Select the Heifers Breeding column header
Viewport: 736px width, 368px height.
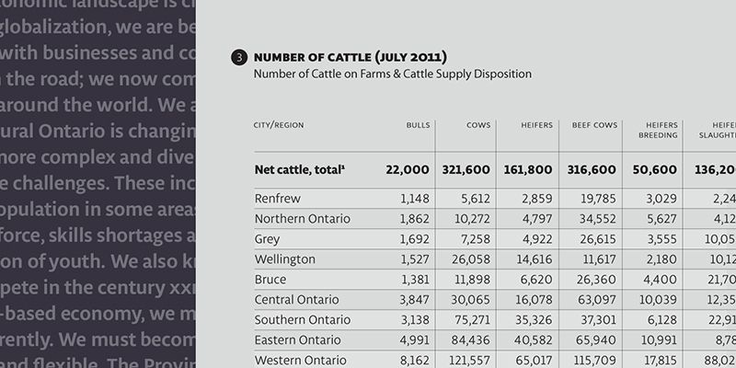(x=657, y=130)
